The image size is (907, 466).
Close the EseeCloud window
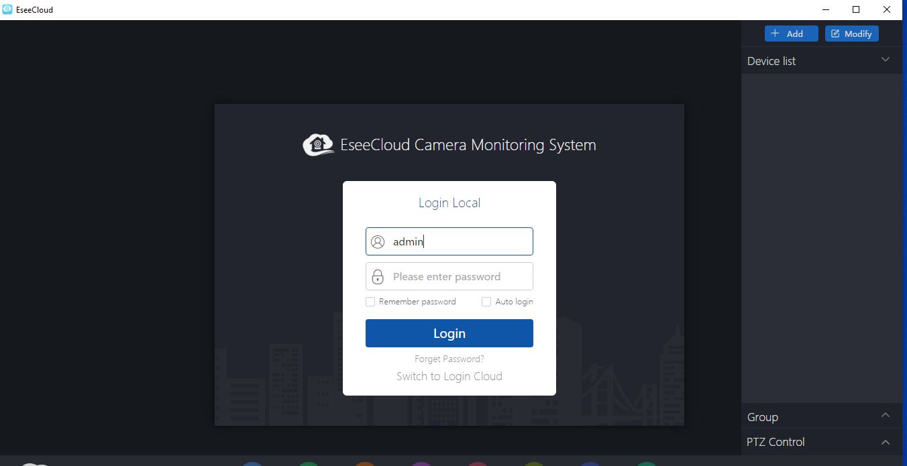pyautogui.click(x=887, y=9)
